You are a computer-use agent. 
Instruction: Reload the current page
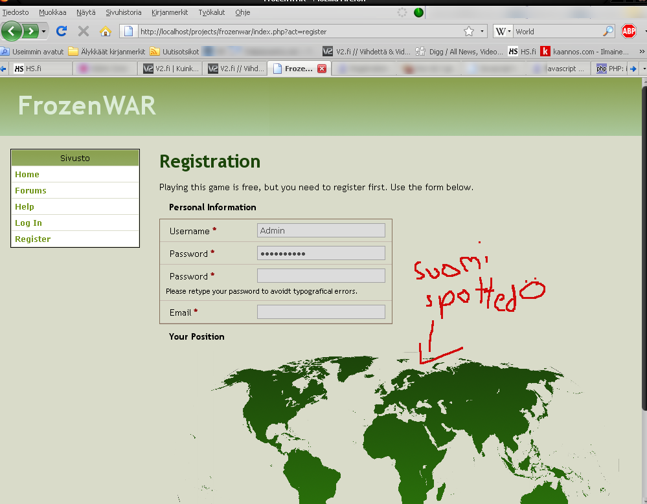[62, 31]
